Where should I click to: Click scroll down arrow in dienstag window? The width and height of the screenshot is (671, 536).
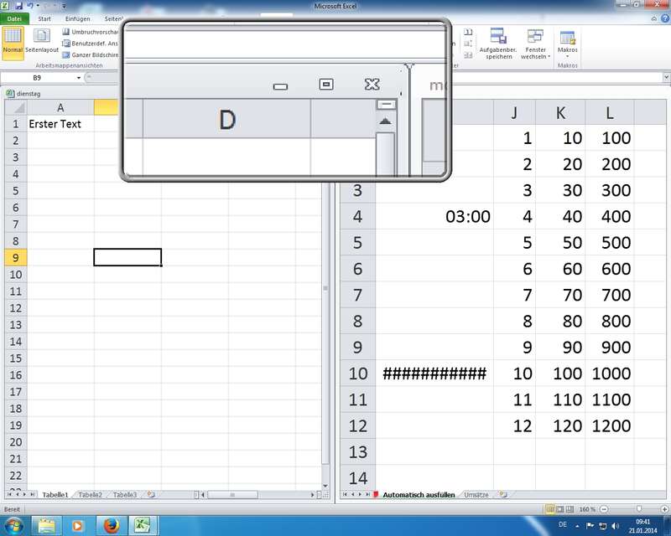(325, 486)
